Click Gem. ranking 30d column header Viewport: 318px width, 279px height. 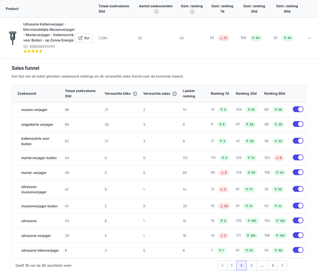(254, 9)
